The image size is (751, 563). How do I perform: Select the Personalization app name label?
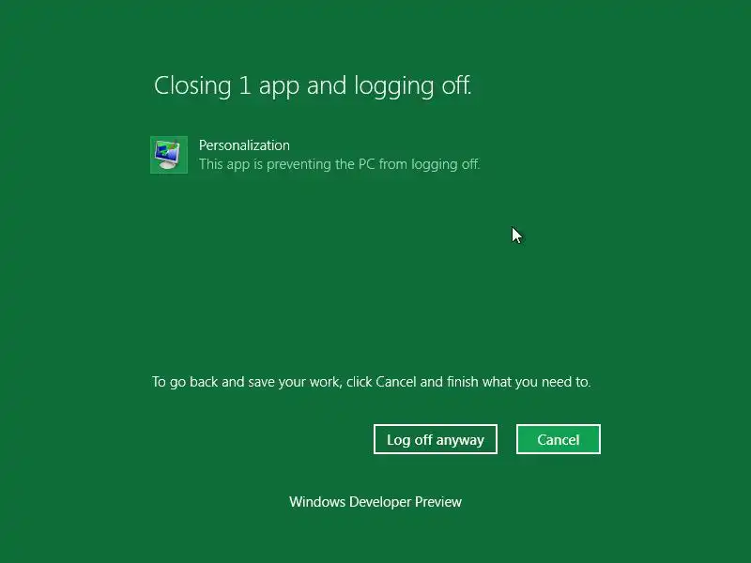pyautogui.click(x=244, y=145)
